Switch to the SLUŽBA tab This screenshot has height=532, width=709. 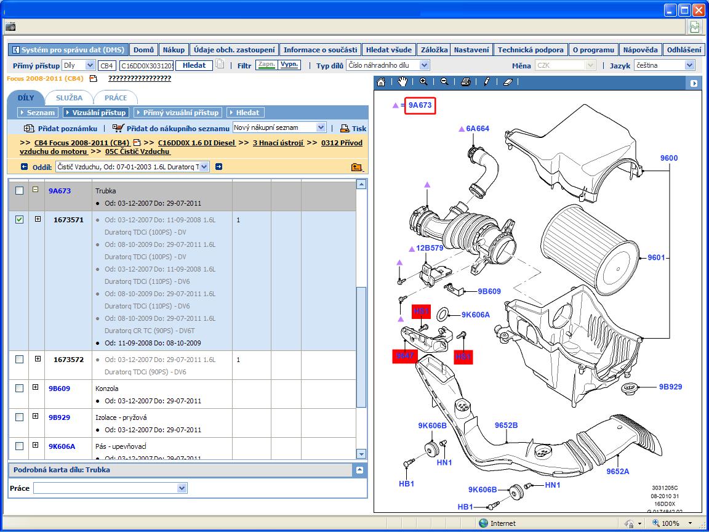69,98
